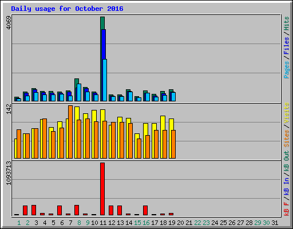Viewport: 293px width, 229px height.
Task: Click day 31 on the x-axis
Action: coord(275,223)
